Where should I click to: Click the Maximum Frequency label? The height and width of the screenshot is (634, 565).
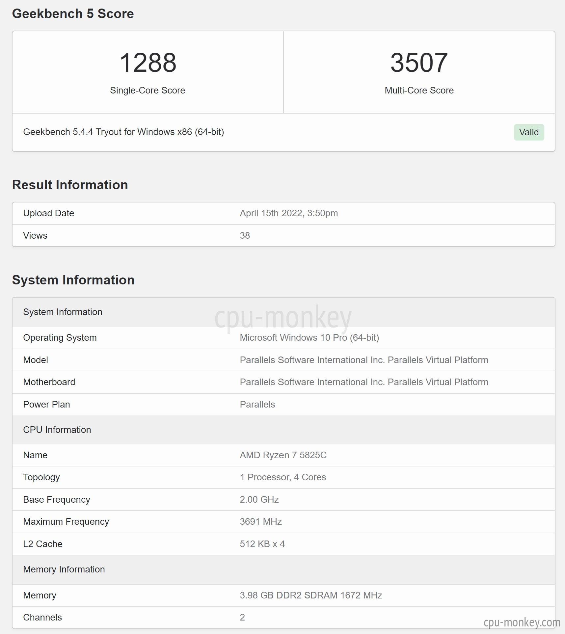tap(66, 522)
